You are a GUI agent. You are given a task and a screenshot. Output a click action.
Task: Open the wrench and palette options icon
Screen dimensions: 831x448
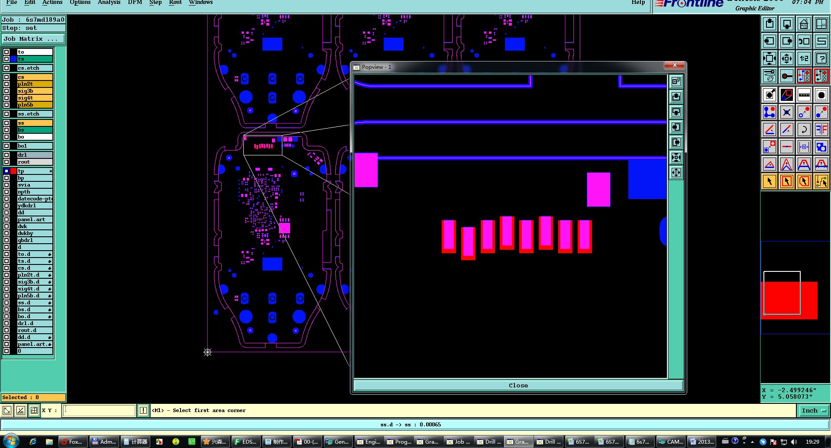pos(769,76)
